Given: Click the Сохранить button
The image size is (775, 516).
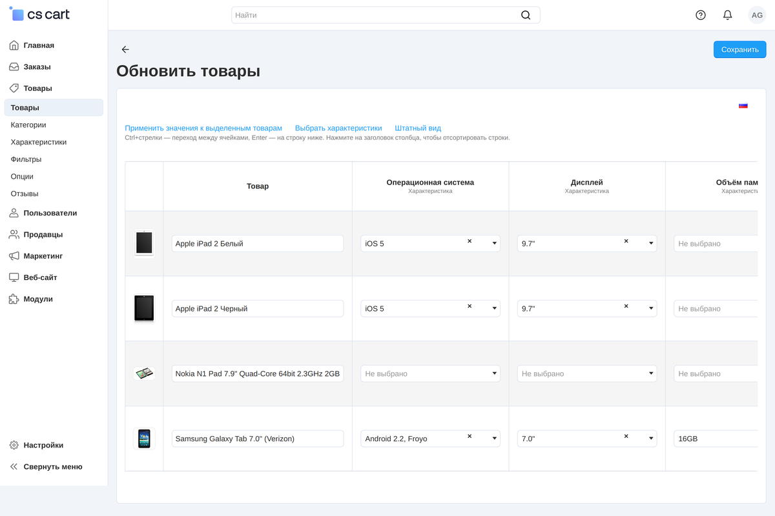Looking at the screenshot, I should tap(739, 50).
